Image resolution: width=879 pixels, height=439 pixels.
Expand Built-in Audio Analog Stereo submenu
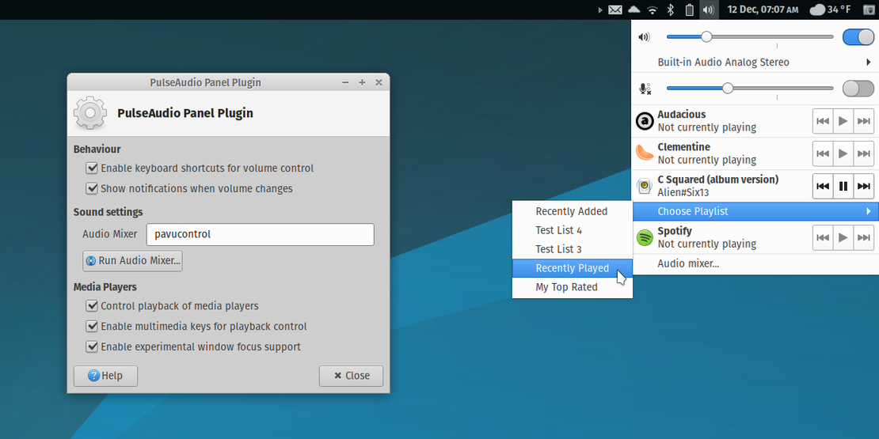coord(755,62)
